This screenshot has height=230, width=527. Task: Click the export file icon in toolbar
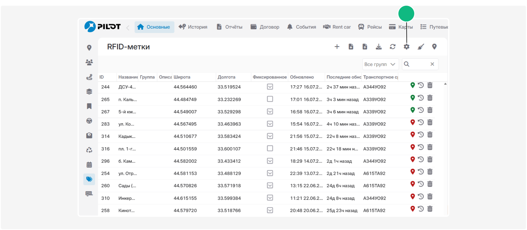(x=365, y=47)
